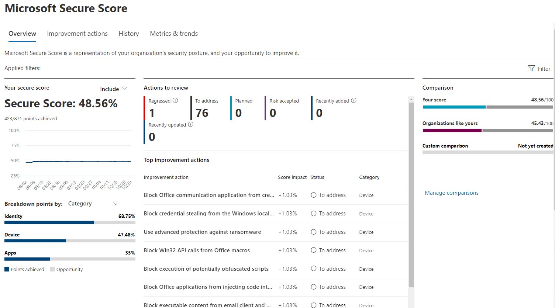
Task: Open Use advanced protection against ransomware action
Action: coord(202,232)
